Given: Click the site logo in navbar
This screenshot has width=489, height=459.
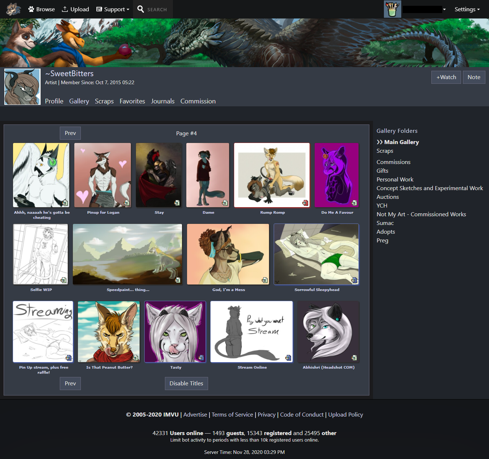Looking at the screenshot, I should pyautogui.click(x=13, y=9).
